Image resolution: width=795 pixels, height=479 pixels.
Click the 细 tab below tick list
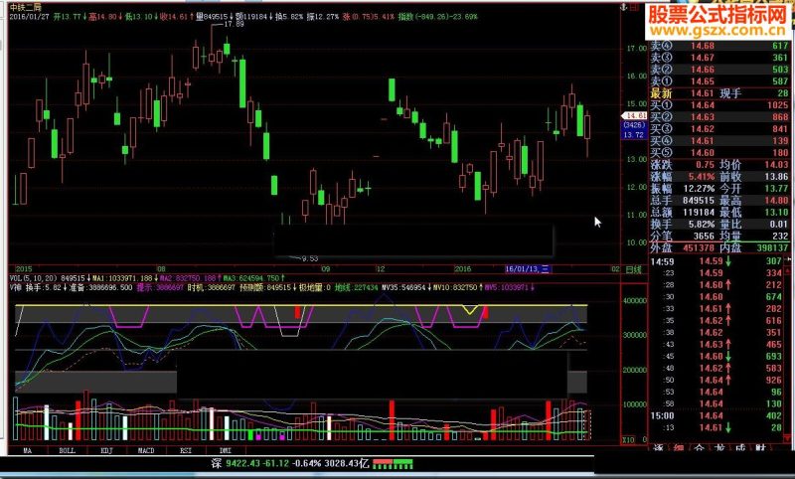click(x=679, y=448)
